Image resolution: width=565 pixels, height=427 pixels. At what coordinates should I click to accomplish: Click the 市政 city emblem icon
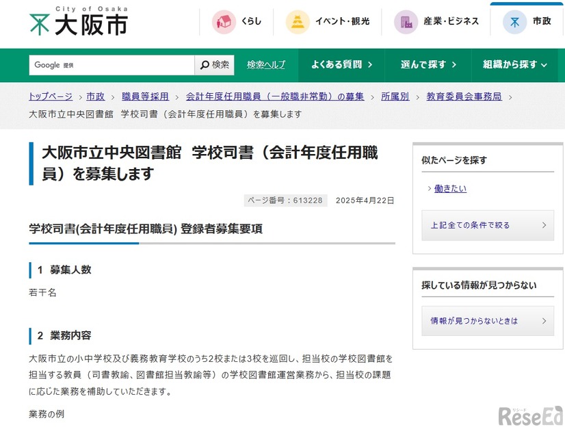tap(514, 22)
